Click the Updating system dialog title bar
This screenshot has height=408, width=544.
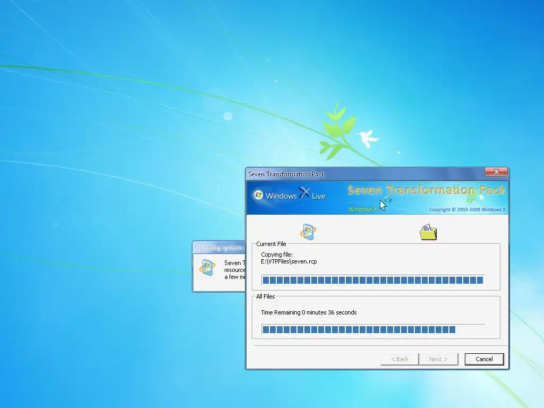coord(219,248)
